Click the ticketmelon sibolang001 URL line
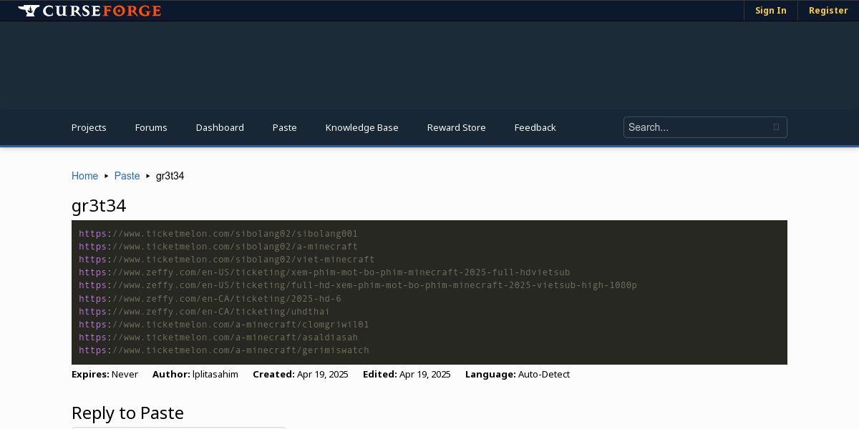The height and width of the screenshot is (429, 859). coord(218,234)
